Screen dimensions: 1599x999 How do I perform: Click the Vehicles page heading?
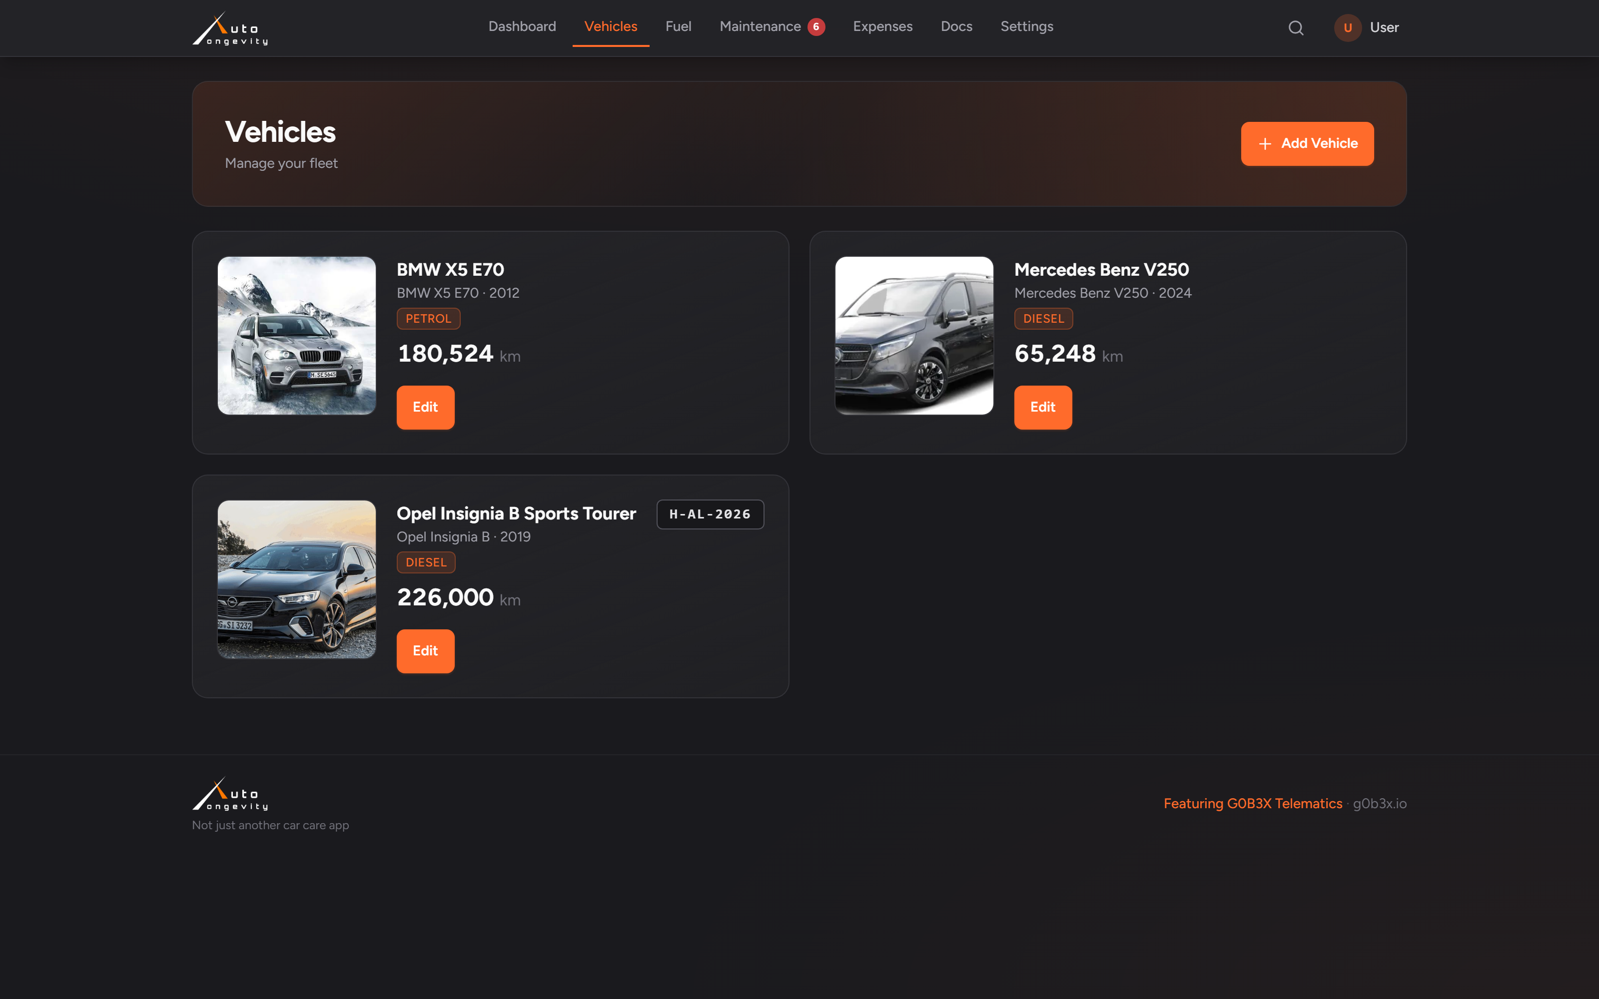(280, 131)
